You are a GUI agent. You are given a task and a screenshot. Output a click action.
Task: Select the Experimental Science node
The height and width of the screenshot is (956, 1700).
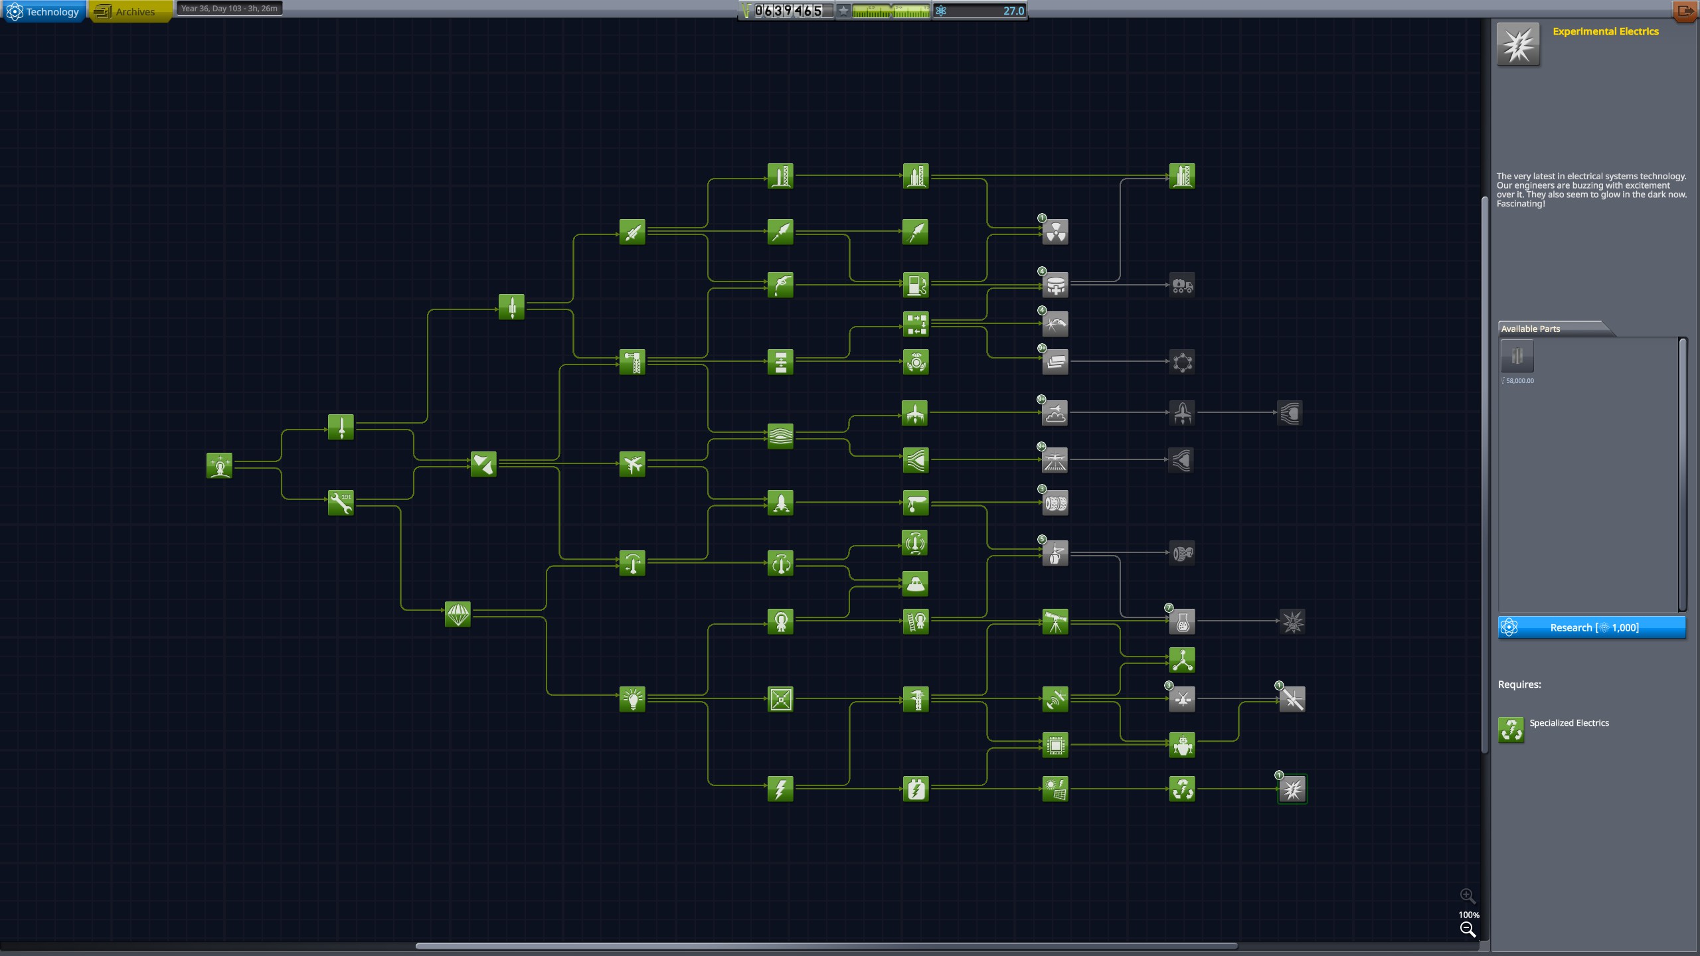[x=1292, y=621]
